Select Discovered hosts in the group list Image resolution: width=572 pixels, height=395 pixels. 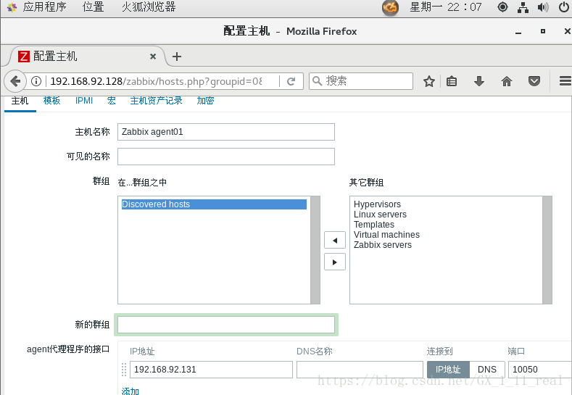[214, 204]
